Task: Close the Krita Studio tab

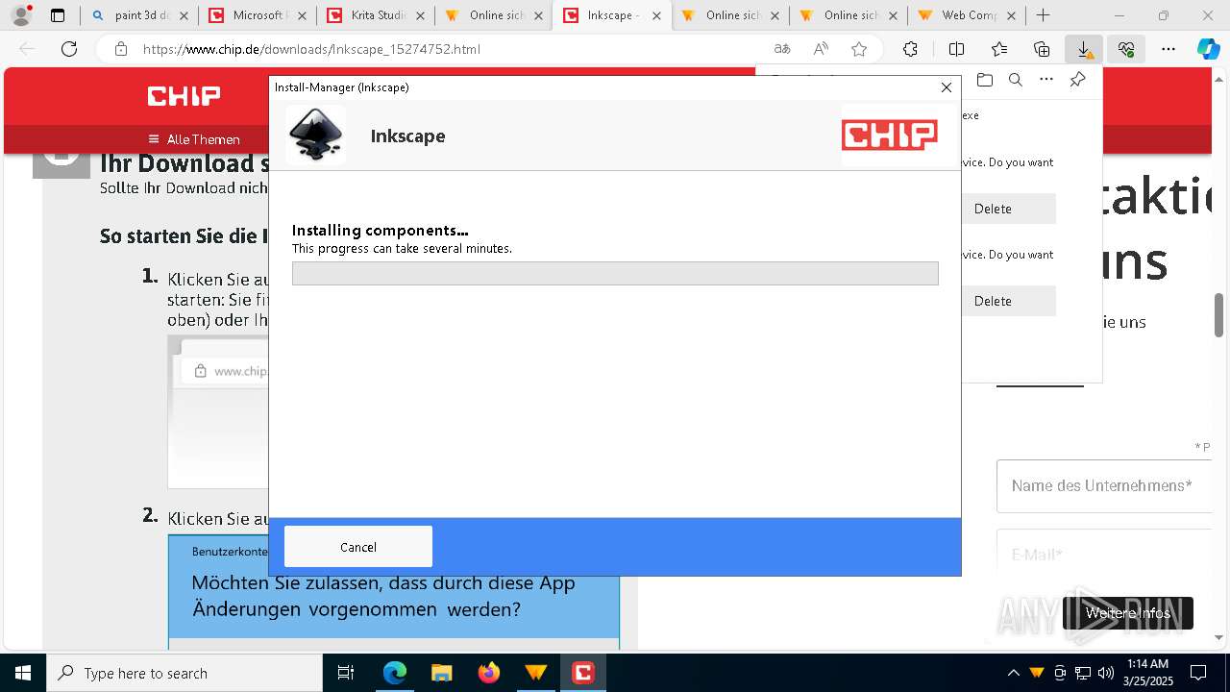Action: click(420, 15)
